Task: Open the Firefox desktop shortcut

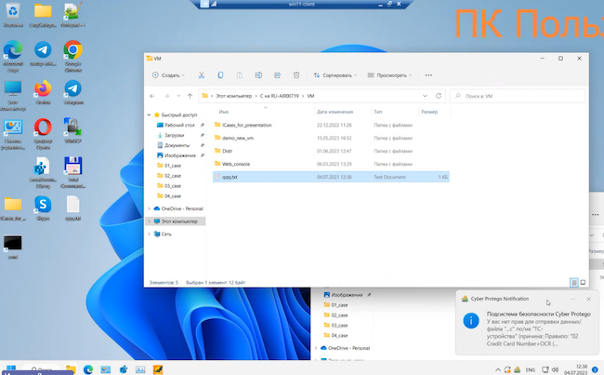Action: pos(43,93)
